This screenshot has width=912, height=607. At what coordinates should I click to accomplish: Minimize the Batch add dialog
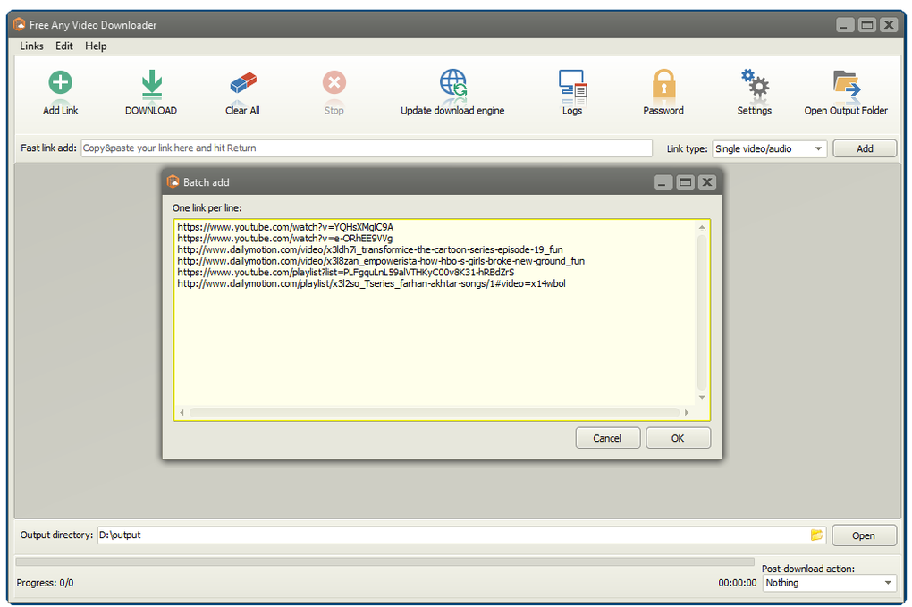pos(663,182)
